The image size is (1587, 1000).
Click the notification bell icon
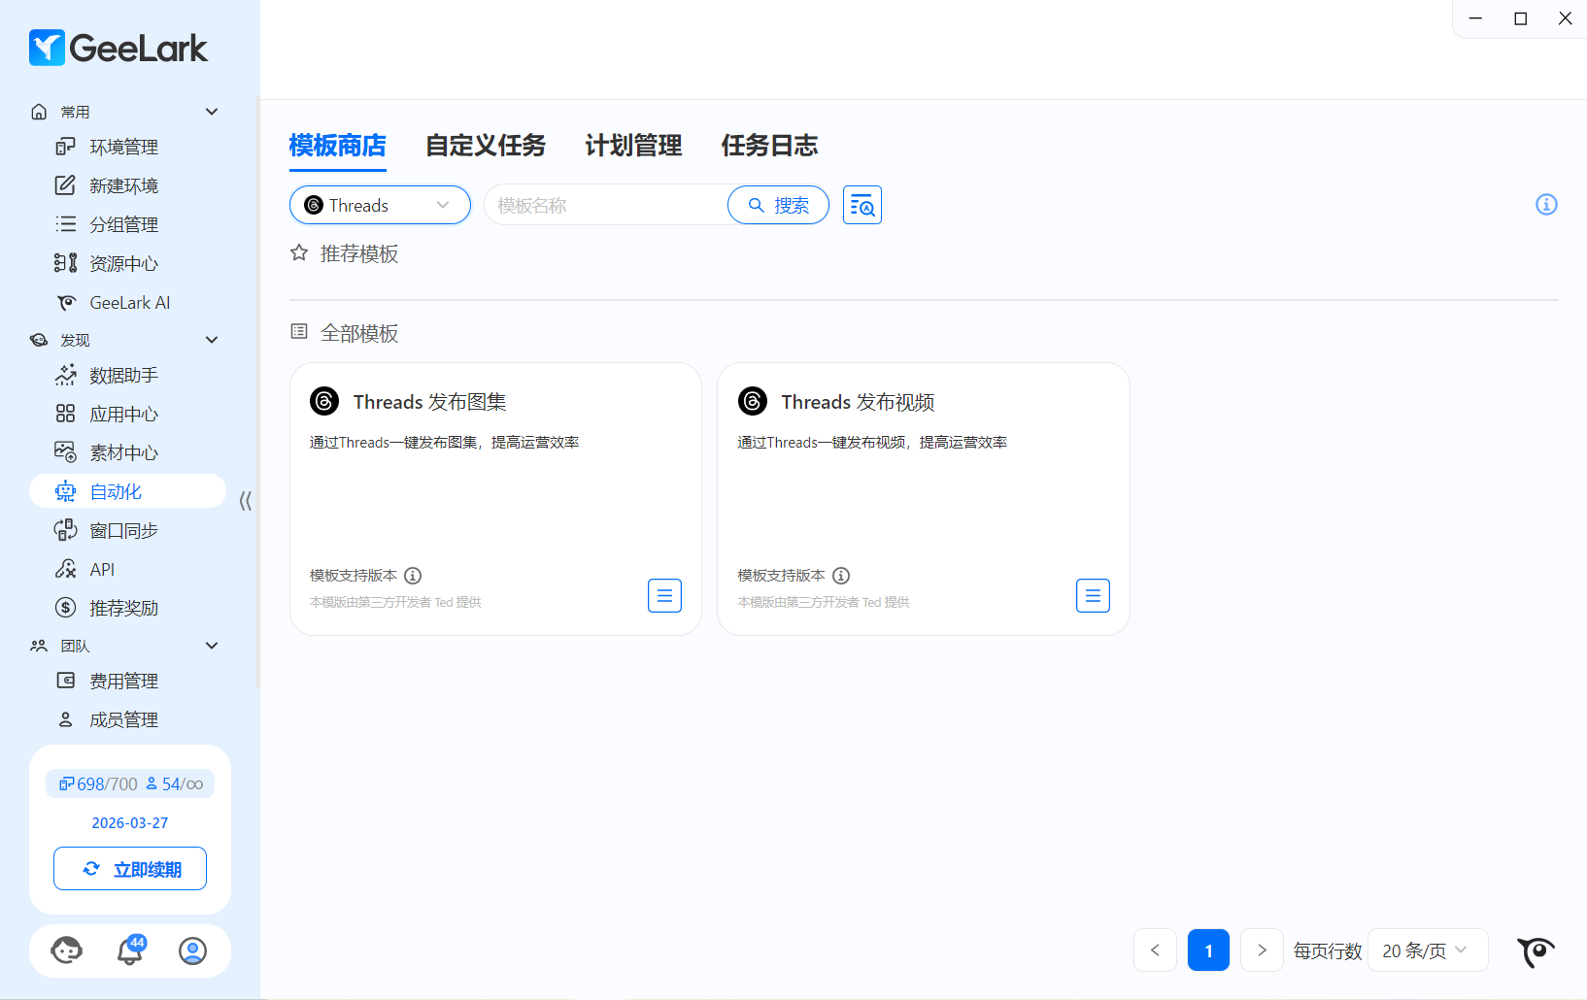[130, 950]
